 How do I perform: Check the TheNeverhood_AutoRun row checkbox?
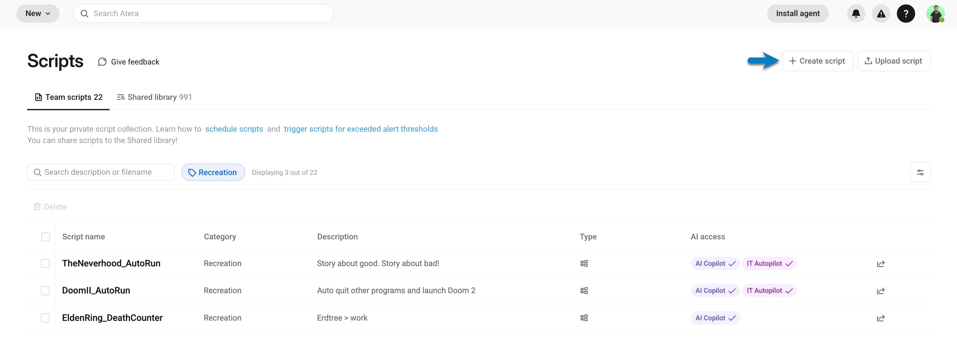pos(45,264)
